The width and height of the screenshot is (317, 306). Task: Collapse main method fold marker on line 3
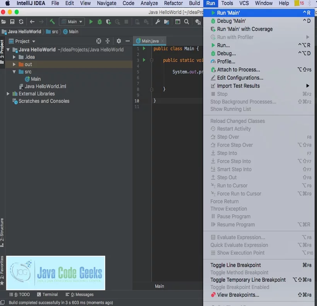(152, 60)
